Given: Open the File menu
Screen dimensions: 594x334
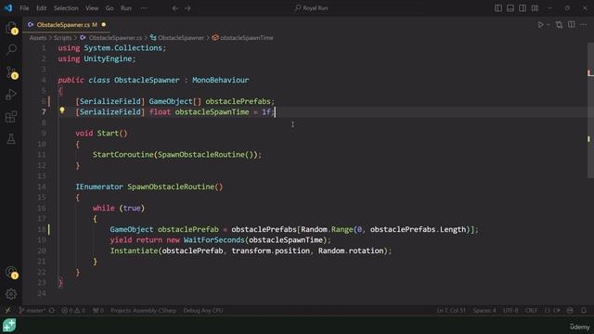Looking at the screenshot, I should click(24, 8).
